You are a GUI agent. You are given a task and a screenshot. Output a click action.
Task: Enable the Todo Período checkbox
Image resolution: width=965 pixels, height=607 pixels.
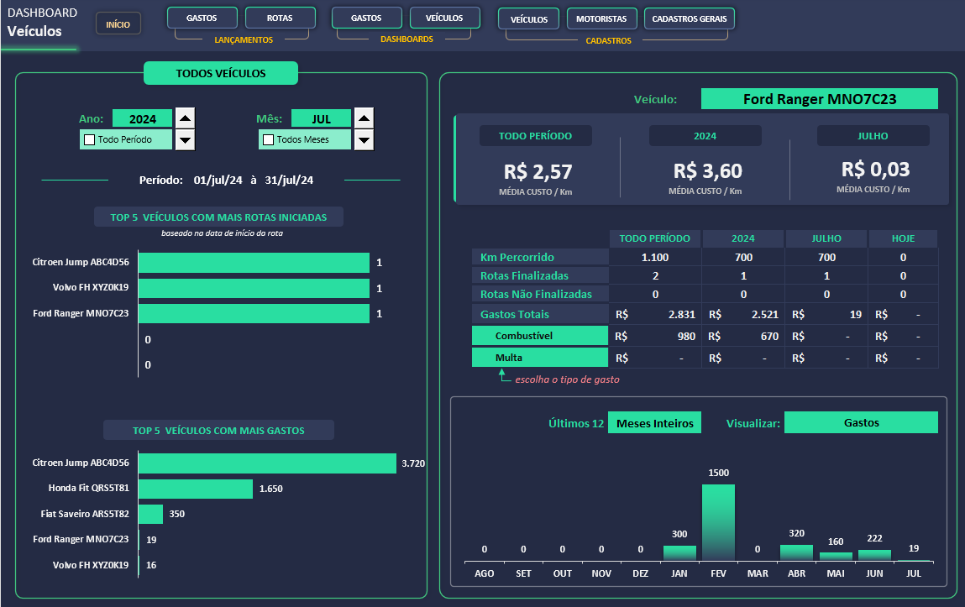[89, 139]
